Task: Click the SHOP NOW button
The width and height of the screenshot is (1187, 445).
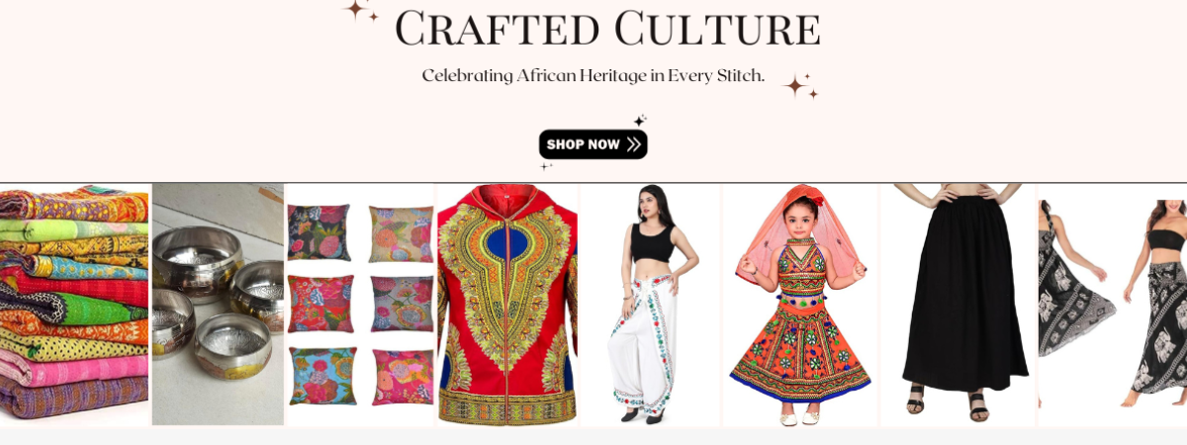Action: tap(593, 144)
